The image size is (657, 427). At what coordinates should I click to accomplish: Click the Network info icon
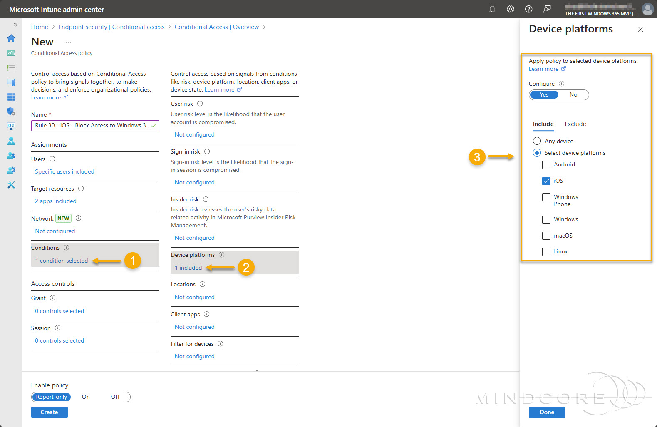(78, 218)
